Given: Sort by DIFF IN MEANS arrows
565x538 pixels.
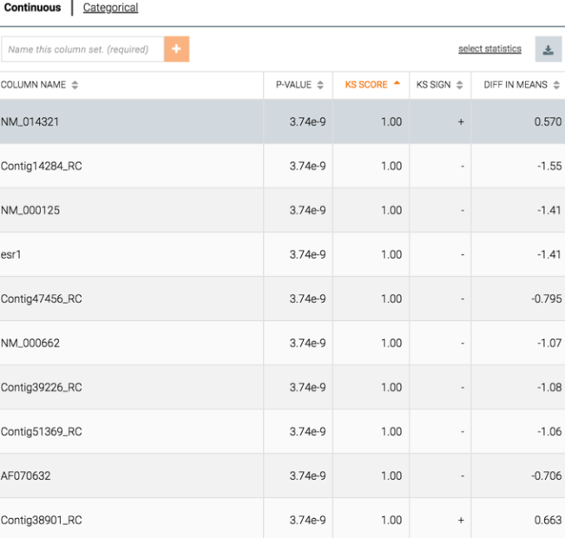Looking at the screenshot, I should click(556, 85).
